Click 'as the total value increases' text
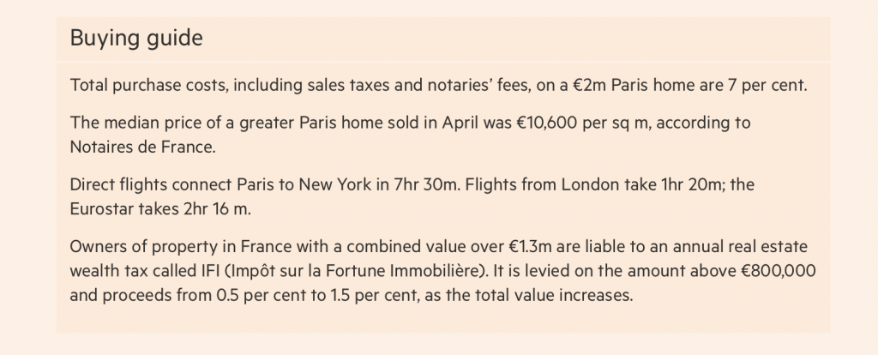The height and width of the screenshot is (355, 878). point(528,295)
